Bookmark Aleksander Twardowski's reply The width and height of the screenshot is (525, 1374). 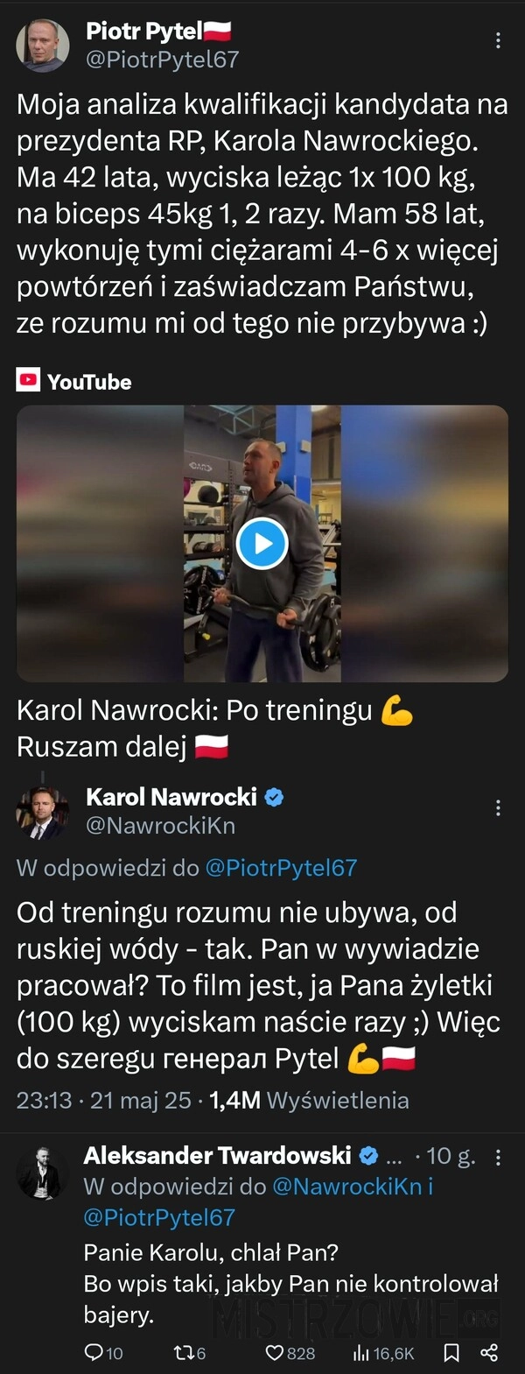[x=451, y=1353]
